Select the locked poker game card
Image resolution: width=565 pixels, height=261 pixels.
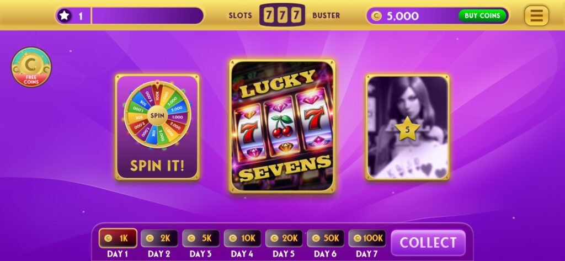[407, 127]
